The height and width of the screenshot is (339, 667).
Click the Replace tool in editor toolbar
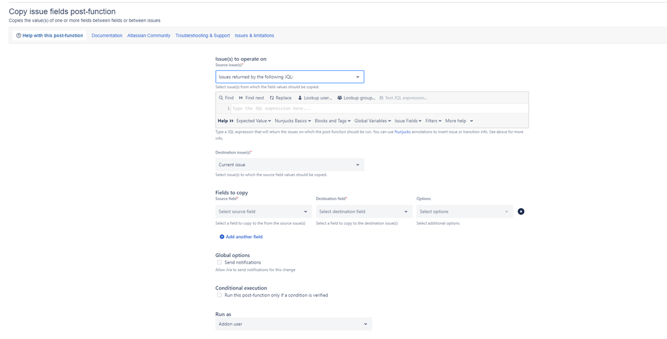[x=280, y=98]
